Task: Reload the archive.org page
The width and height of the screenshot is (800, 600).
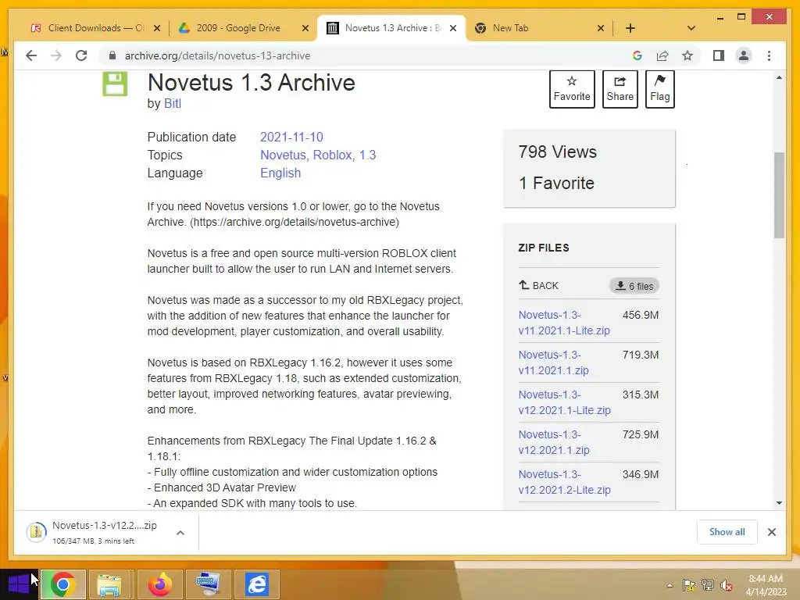Action: [x=81, y=55]
